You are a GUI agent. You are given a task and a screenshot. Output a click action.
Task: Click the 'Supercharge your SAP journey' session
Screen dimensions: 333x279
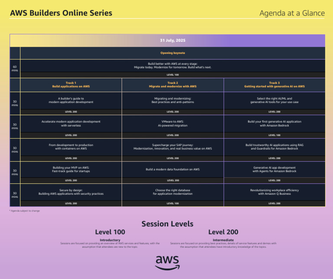(173, 147)
